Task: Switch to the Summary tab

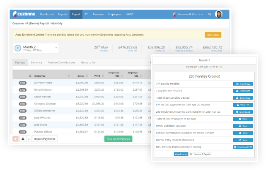Action: [36, 63]
